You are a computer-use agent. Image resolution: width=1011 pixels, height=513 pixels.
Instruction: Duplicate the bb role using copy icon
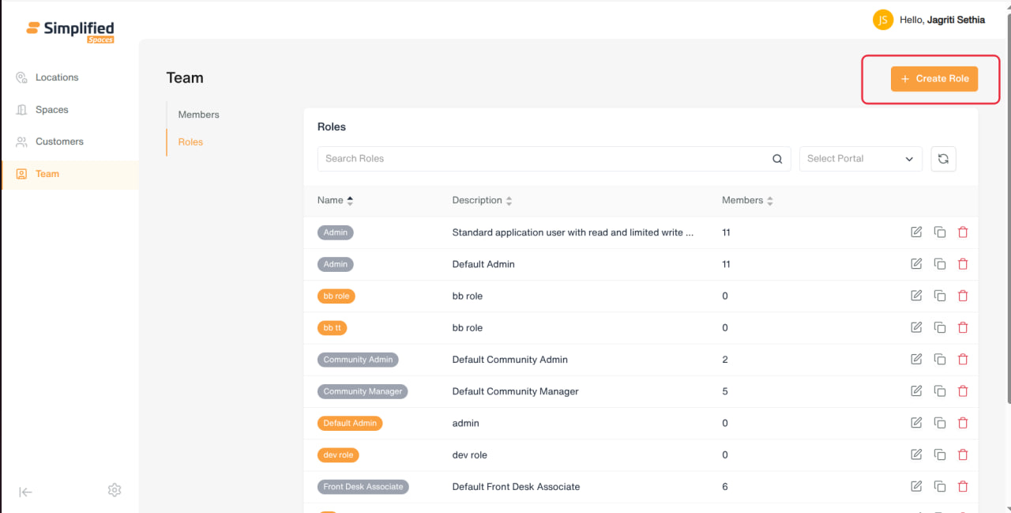[940, 296]
